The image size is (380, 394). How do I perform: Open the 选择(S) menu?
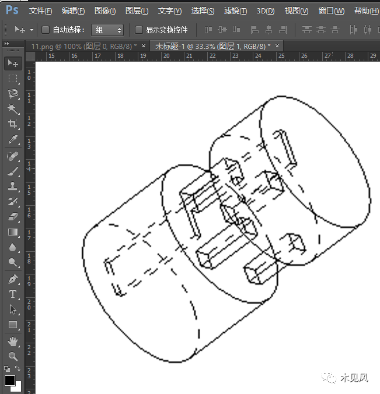click(203, 10)
